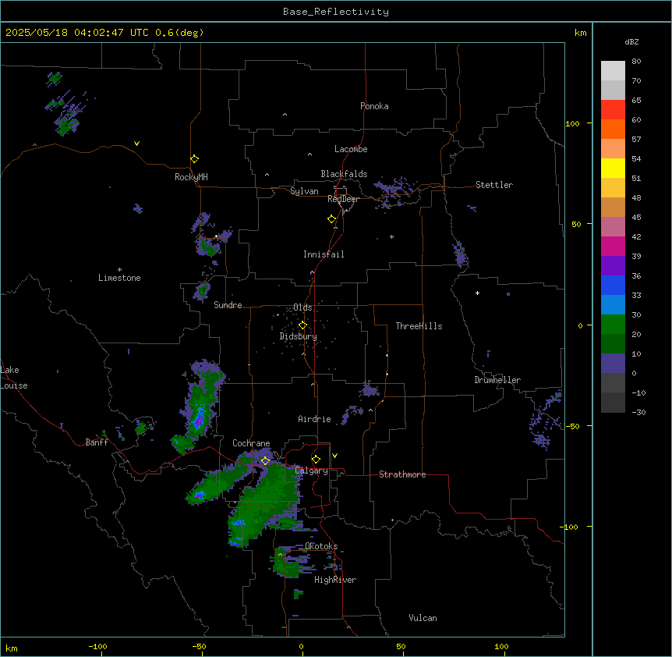This screenshot has height=657, width=672.
Task: Click the Ponoka town label
Action: point(374,106)
